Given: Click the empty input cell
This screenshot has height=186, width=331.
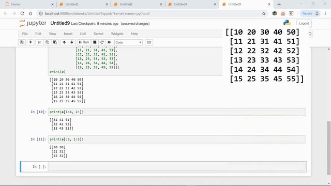Looking at the screenshot, I should 177,167.
